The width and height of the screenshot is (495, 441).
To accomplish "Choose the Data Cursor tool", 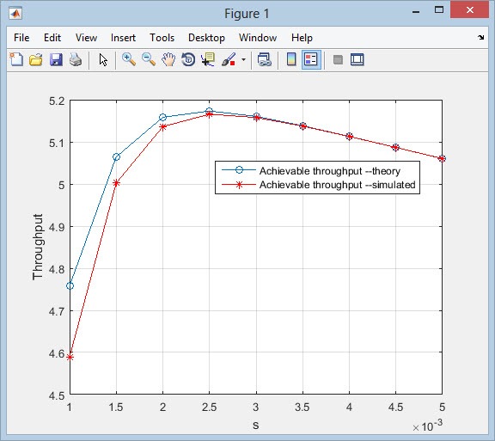I will click(208, 59).
